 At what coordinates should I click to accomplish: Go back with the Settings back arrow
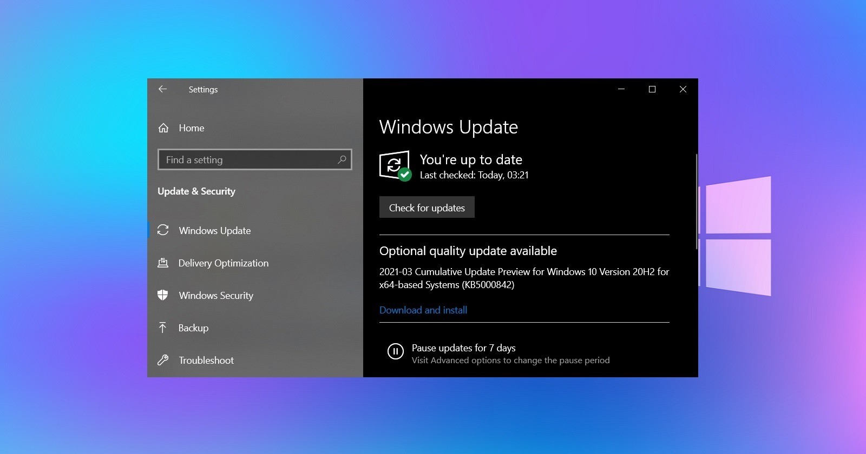pos(162,89)
